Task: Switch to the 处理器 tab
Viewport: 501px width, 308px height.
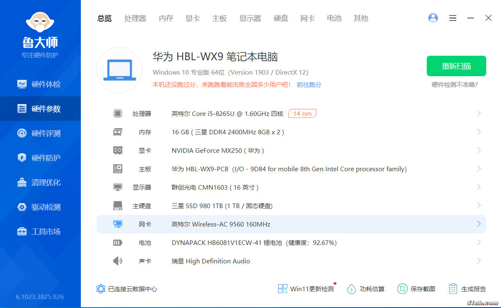Action: (x=135, y=18)
